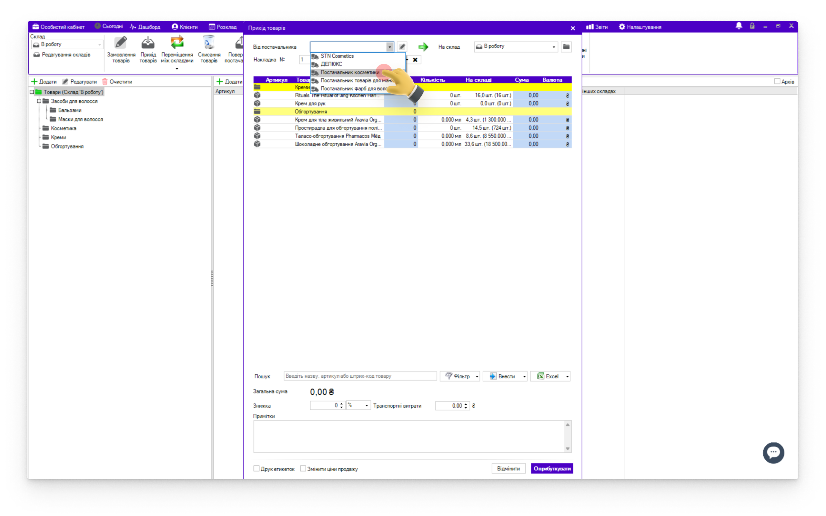Select ДЕЛЮКС supplier

pyautogui.click(x=358, y=64)
